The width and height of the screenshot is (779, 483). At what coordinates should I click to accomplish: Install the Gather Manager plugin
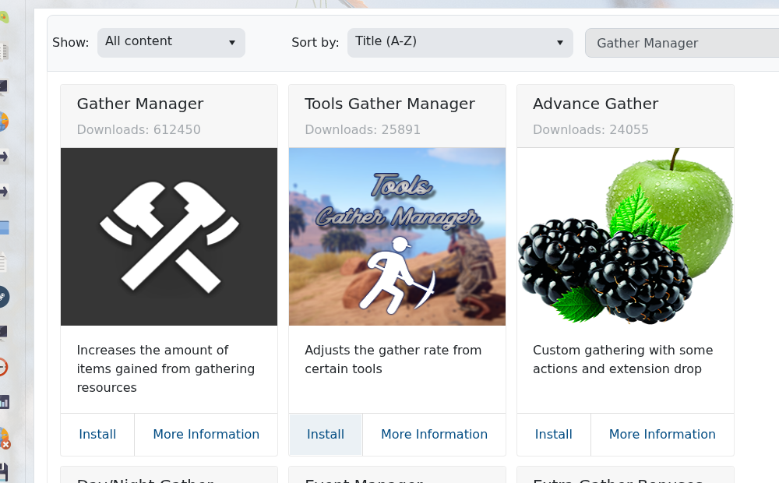pos(97,434)
